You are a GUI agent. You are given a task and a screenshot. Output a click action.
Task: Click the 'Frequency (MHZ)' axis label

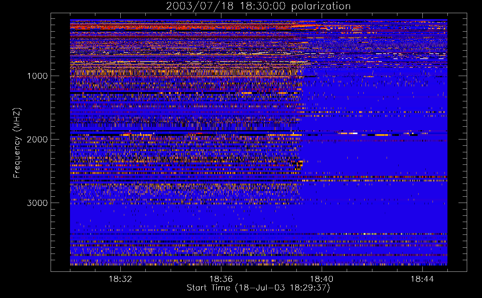tap(17, 143)
